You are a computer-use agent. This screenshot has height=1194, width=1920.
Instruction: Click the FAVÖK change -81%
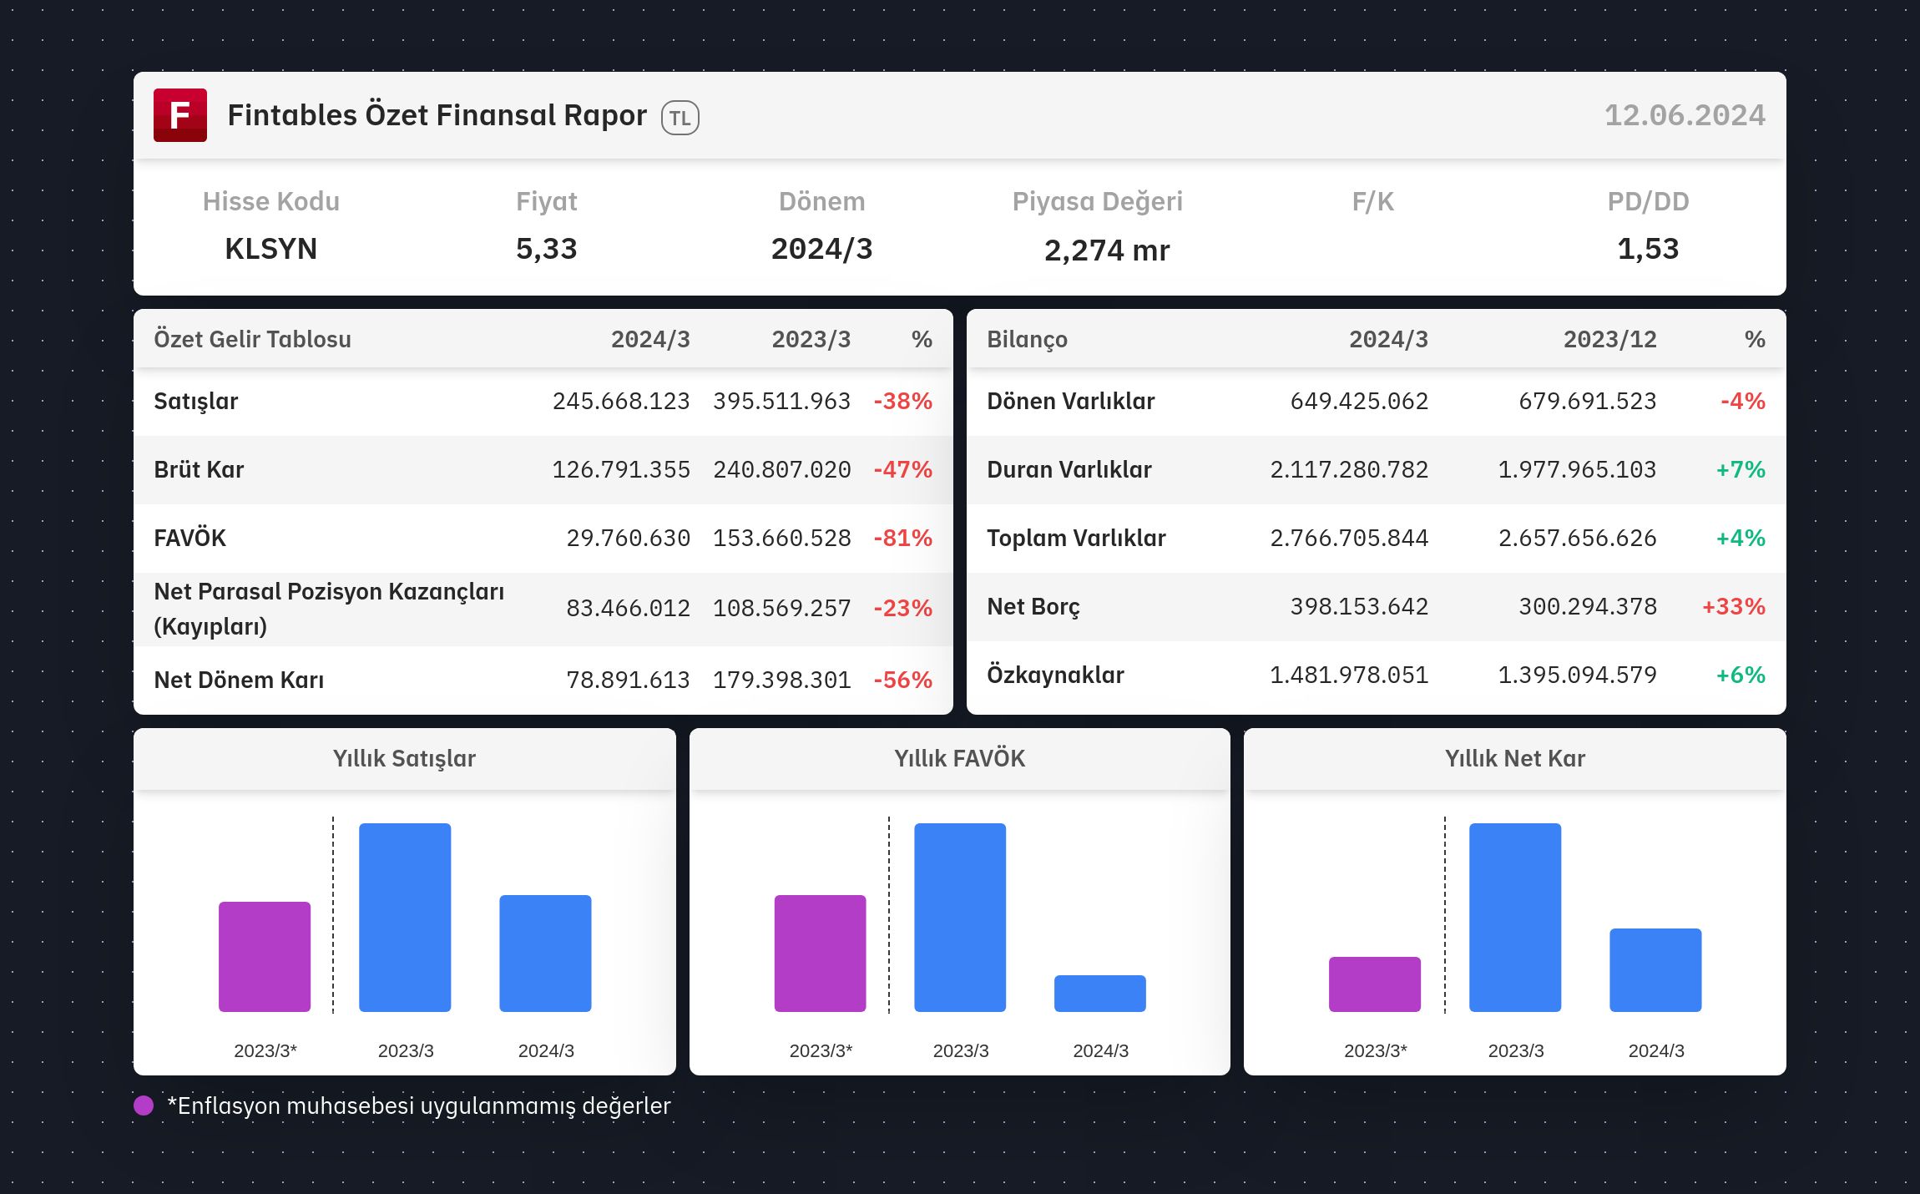[903, 538]
